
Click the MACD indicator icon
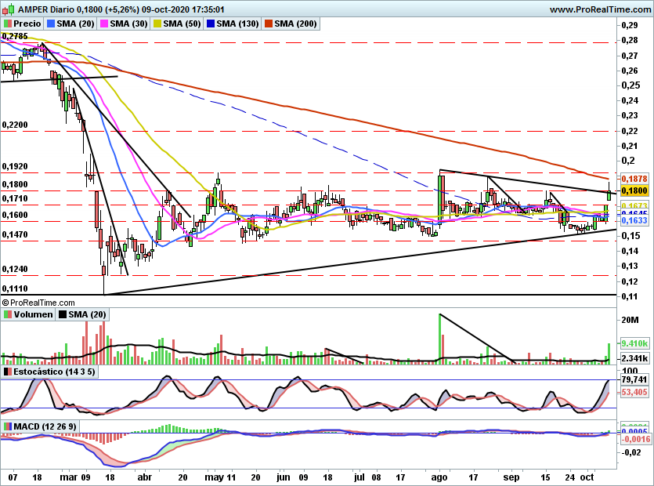pyautogui.click(x=8, y=426)
